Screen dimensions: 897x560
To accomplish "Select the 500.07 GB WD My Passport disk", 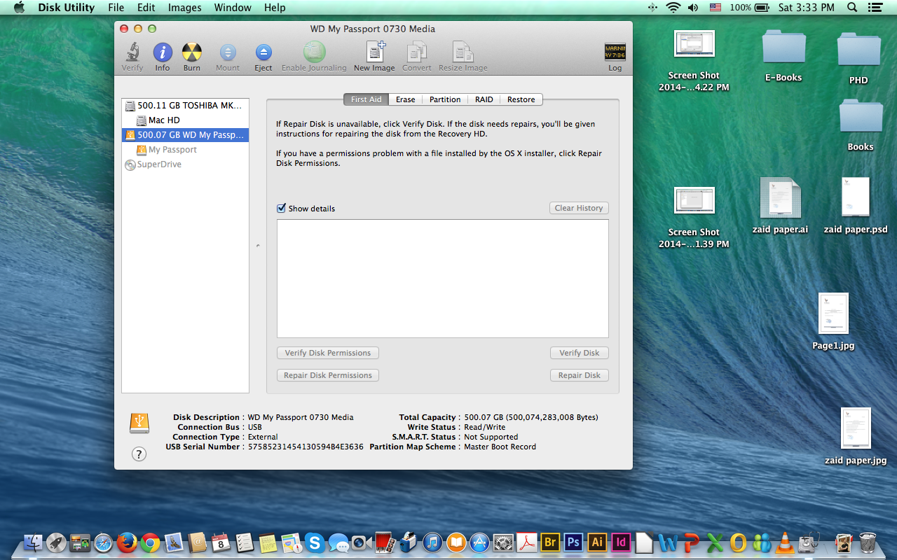I will click(185, 135).
